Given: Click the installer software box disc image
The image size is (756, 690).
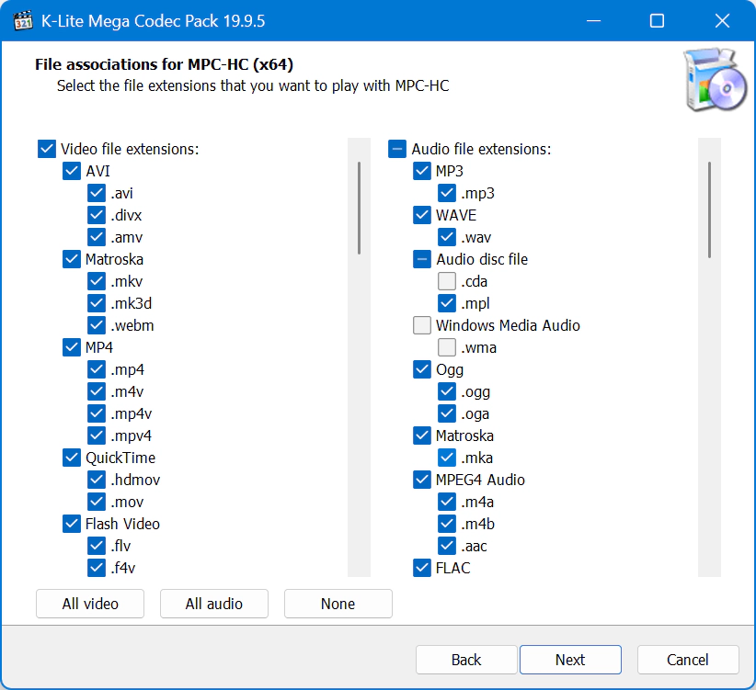Looking at the screenshot, I should [x=716, y=80].
